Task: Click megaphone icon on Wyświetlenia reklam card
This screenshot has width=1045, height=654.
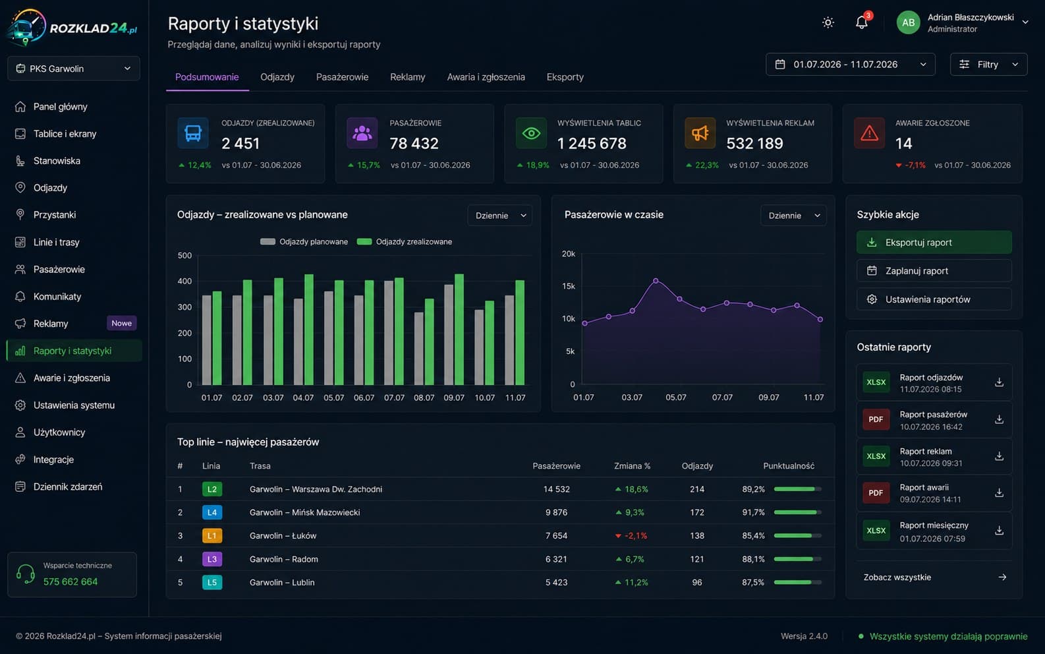Action: tap(700, 133)
